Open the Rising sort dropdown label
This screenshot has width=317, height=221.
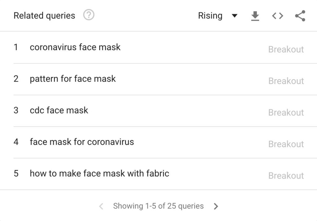click(x=210, y=16)
